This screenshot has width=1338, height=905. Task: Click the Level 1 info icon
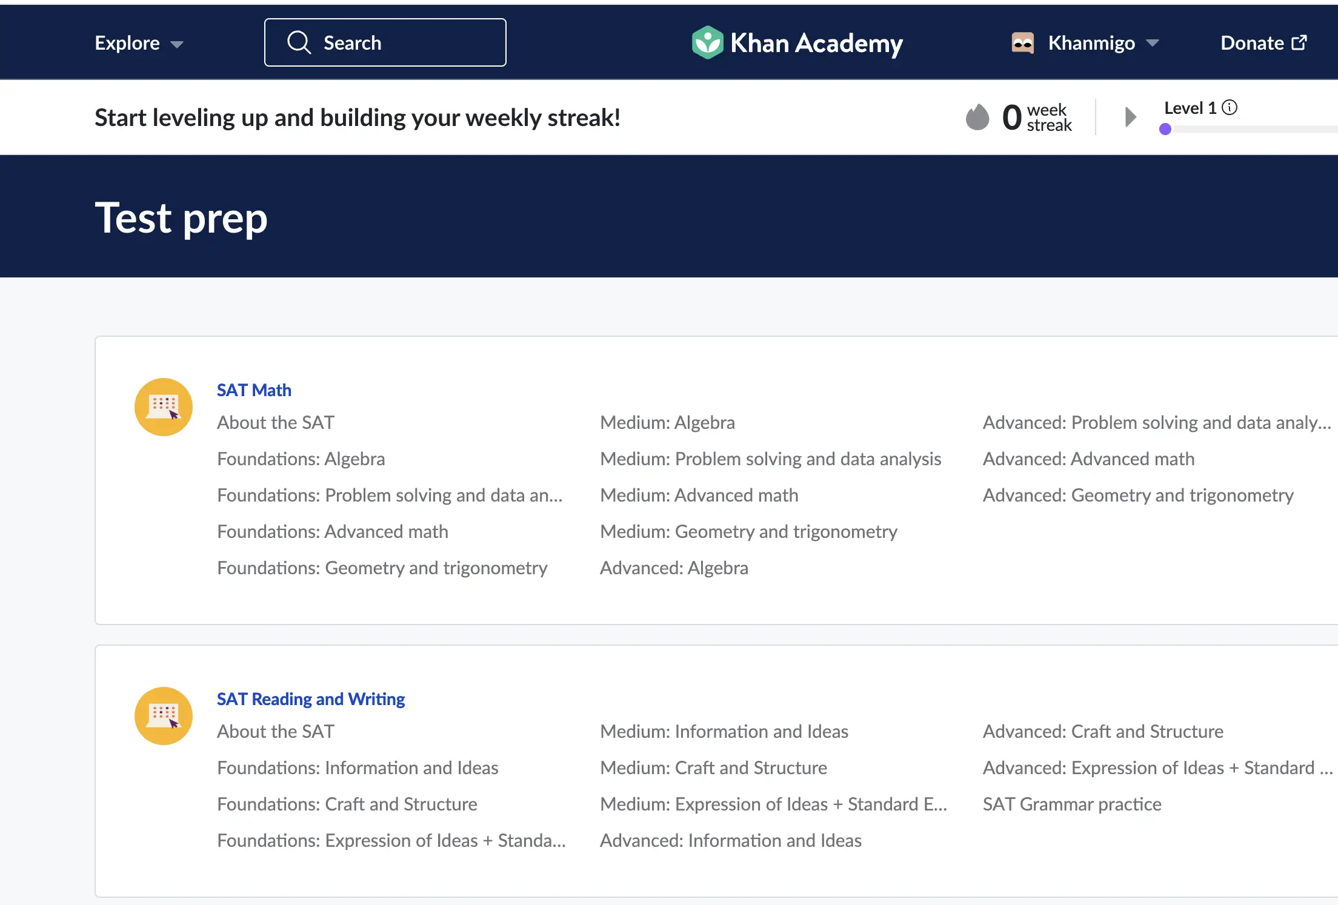(1230, 108)
